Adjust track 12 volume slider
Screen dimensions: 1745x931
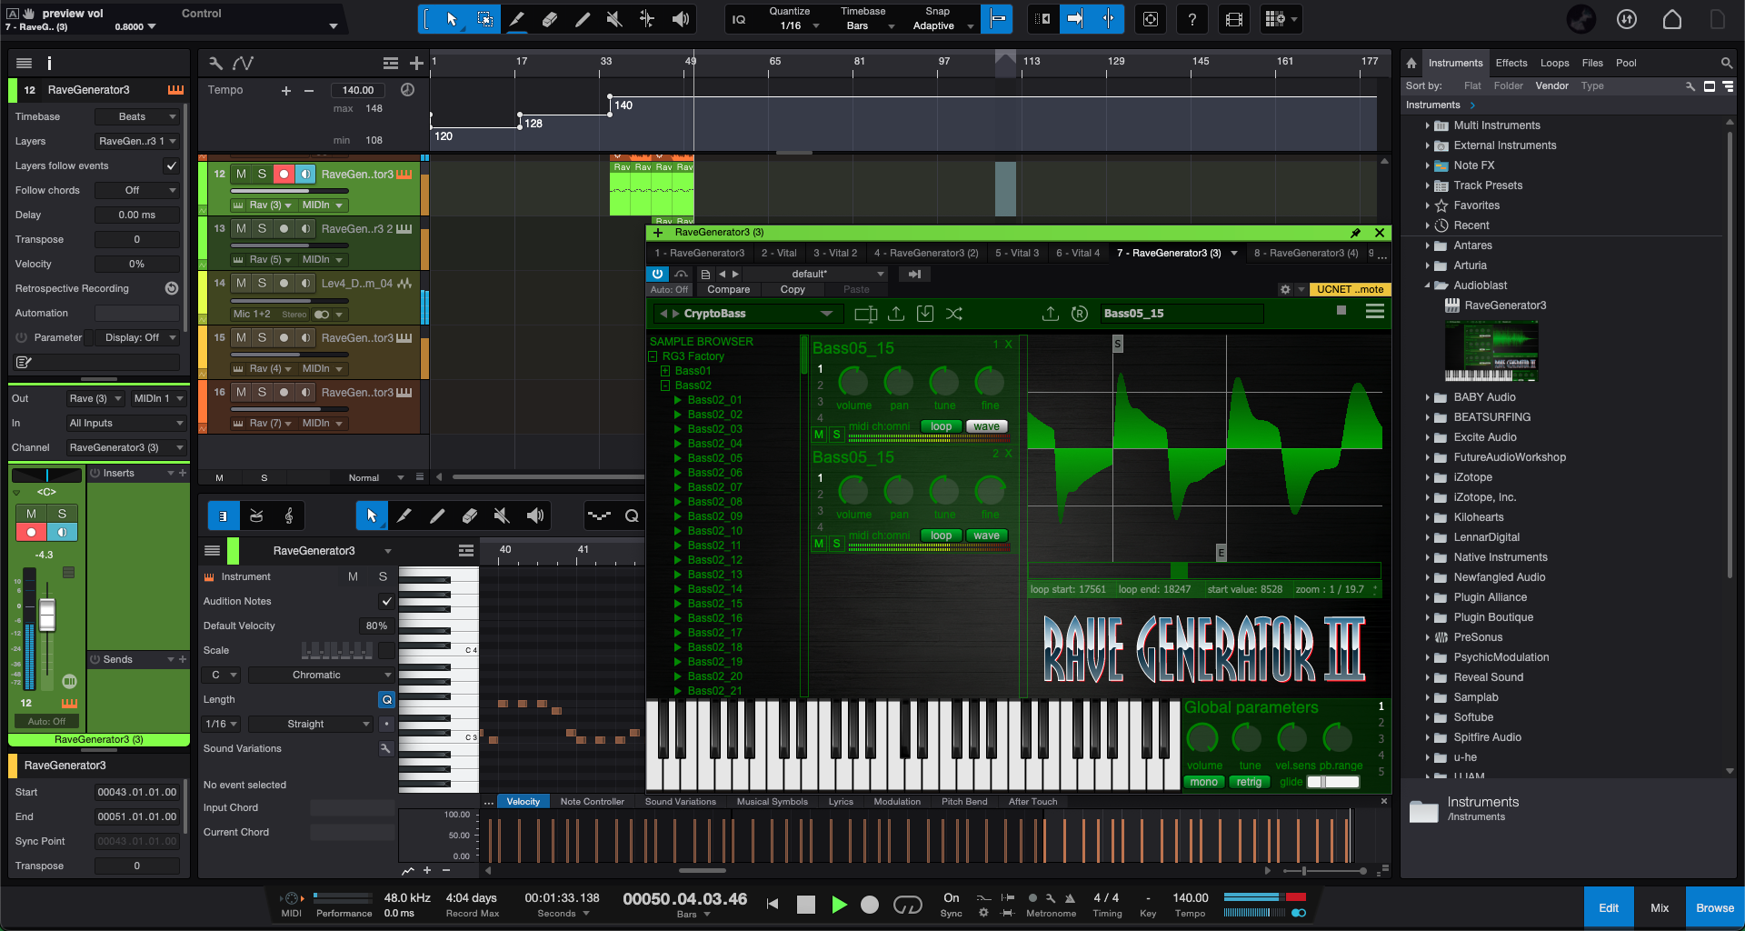289,191
